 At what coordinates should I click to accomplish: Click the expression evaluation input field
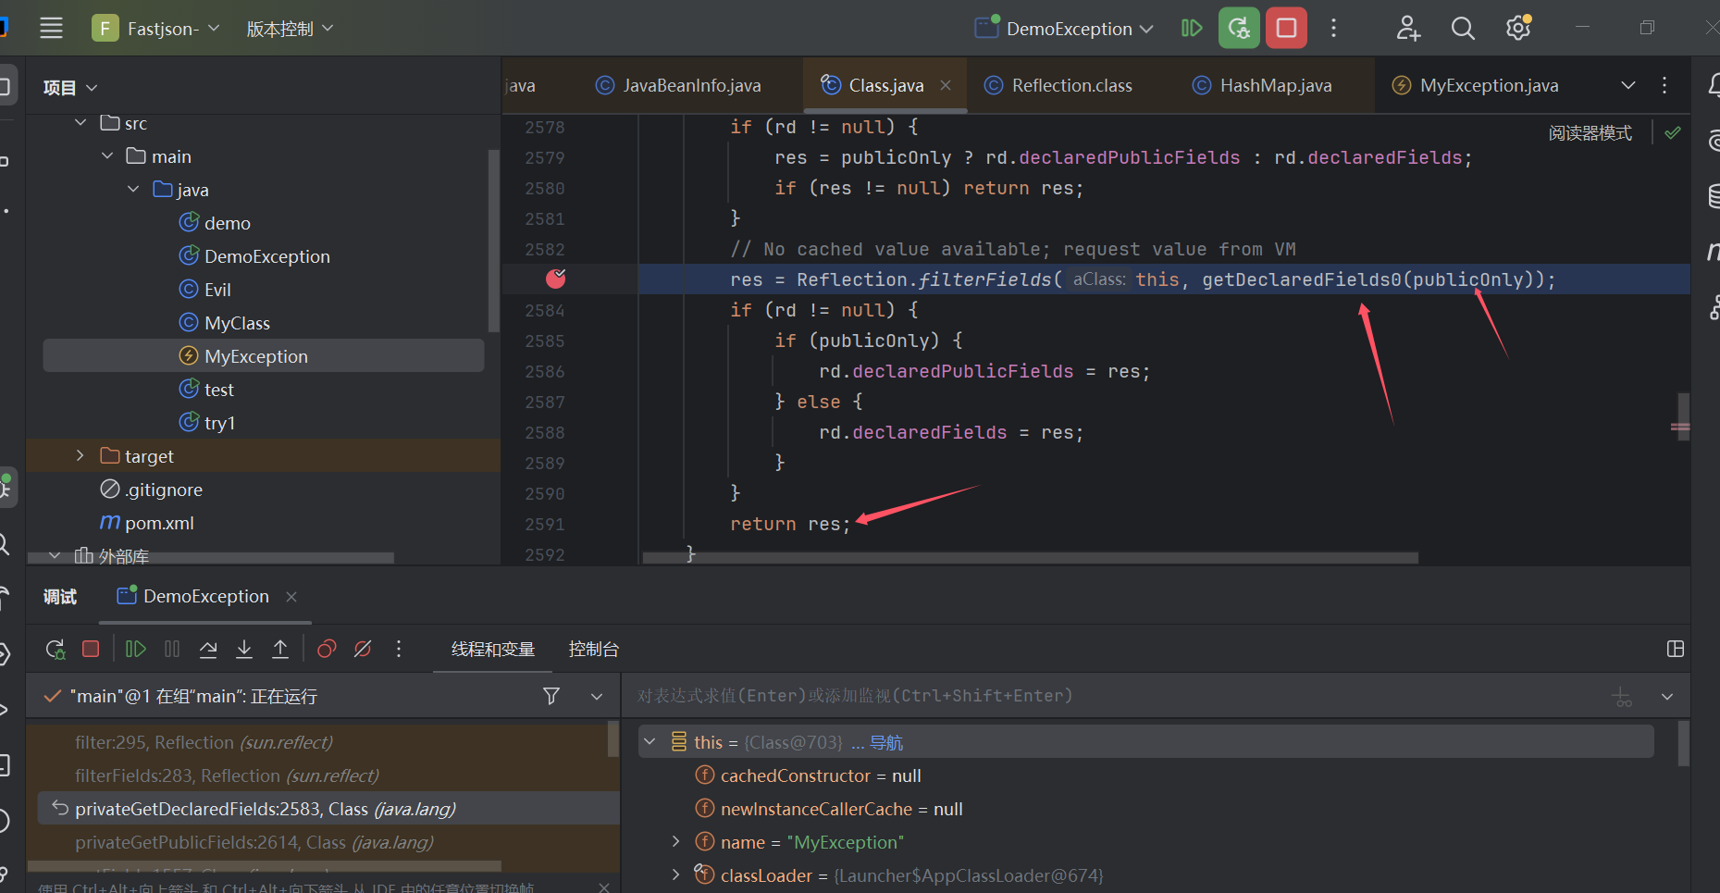pyautogui.click(x=1116, y=696)
